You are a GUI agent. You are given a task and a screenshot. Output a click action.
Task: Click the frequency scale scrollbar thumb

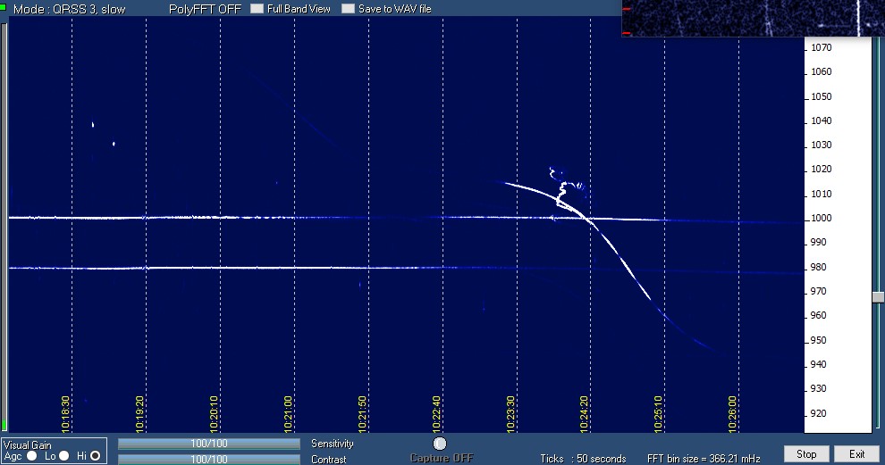(878, 297)
